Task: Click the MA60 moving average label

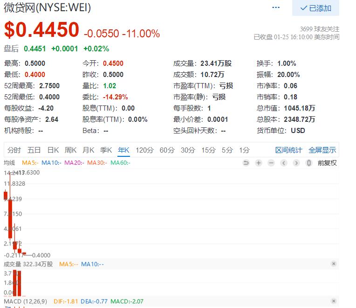Action: 120,163
